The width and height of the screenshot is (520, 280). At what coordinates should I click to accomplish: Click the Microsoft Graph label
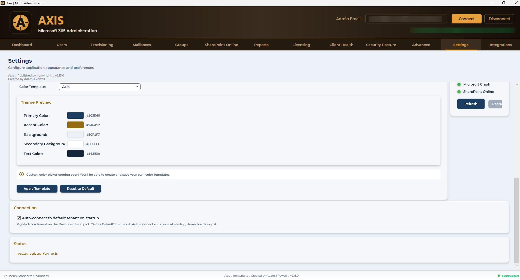477,84
